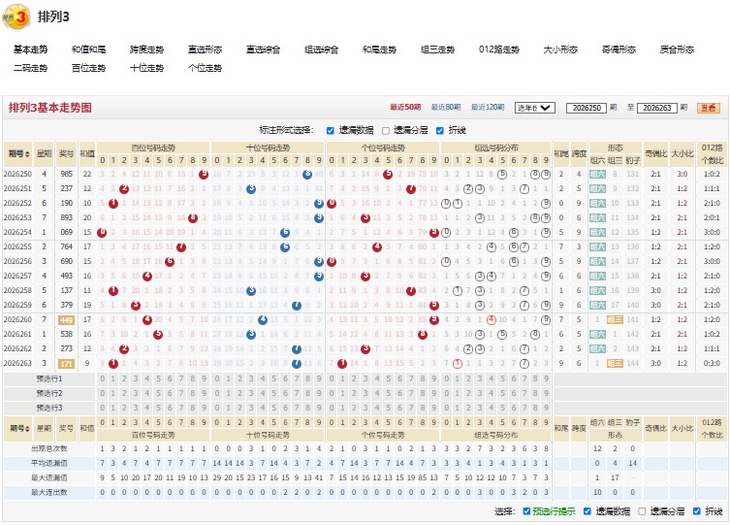Click red ball 0 in row 2026254 百位

click(x=102, y=233)
